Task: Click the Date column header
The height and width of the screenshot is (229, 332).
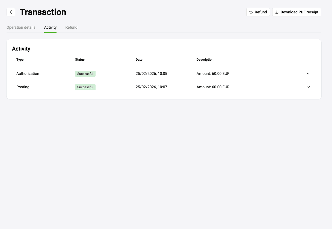Action: pos(139,60)
